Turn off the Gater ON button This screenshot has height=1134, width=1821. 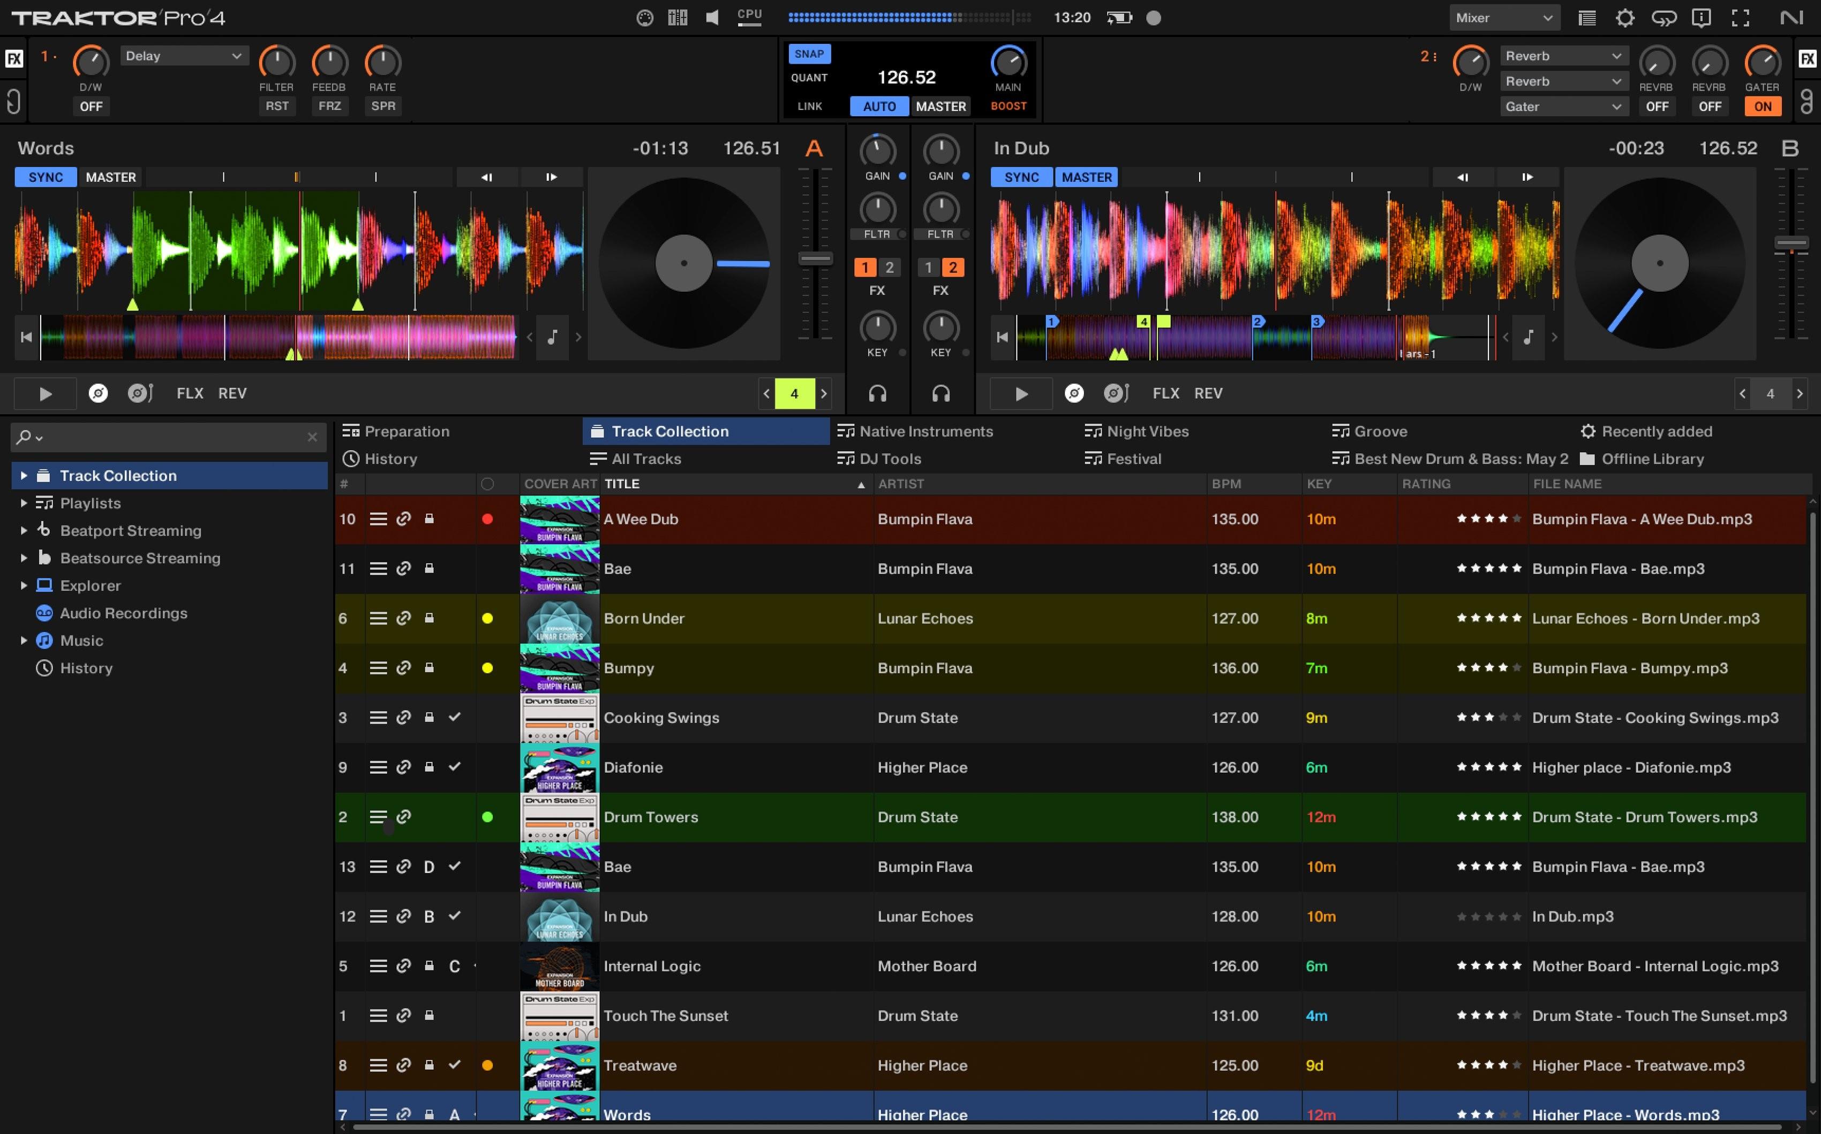(1763, 106)
